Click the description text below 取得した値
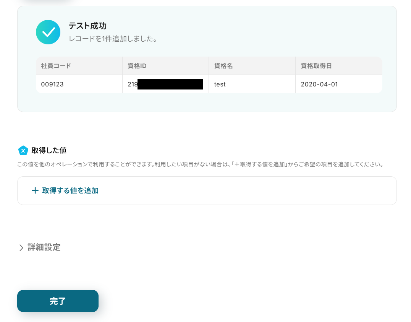This screenshot has width=411, height=322. click(x=201, y=164)
